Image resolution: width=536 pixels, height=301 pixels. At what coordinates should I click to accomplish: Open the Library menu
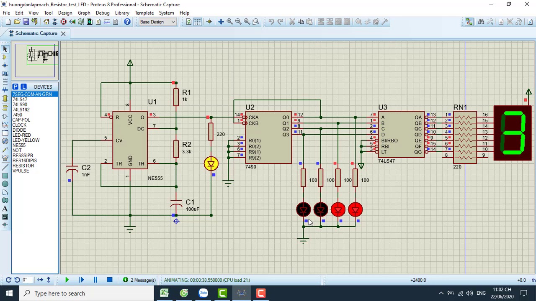coord(122,13)
